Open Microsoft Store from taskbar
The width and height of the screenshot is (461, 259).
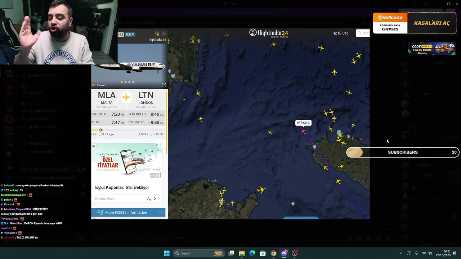click(x=263, y=253)
